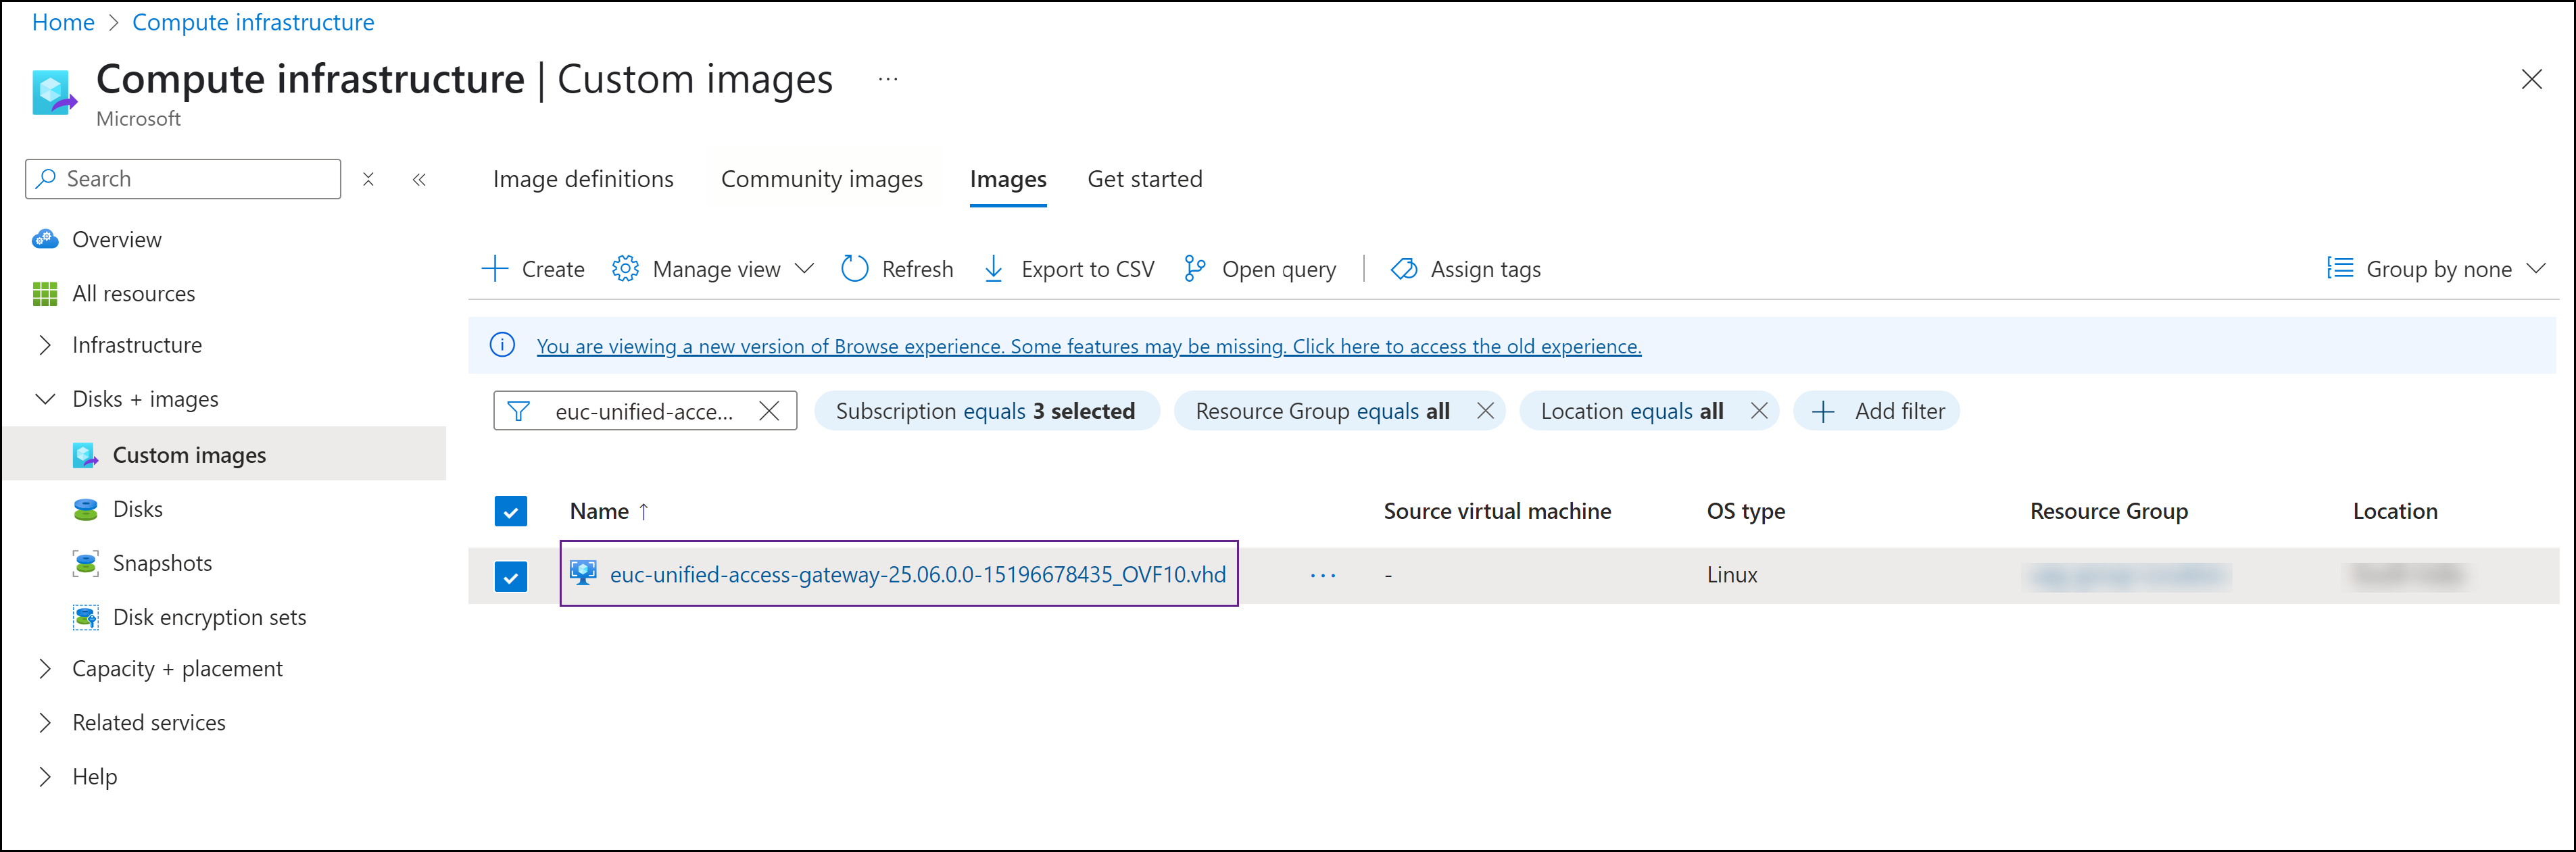
Task: Click Assign tags
Action: (x=1466, y=269)
